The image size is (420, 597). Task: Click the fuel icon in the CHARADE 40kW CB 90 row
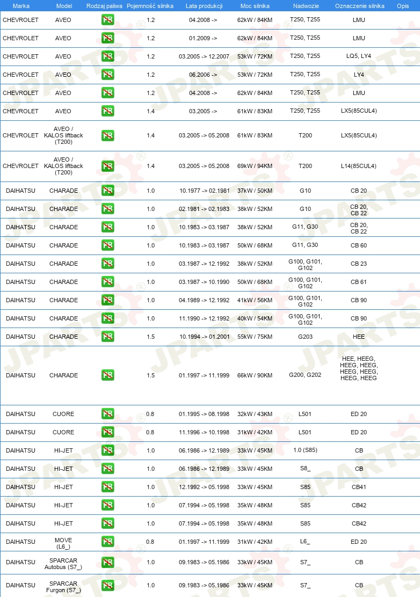point(108,318)
